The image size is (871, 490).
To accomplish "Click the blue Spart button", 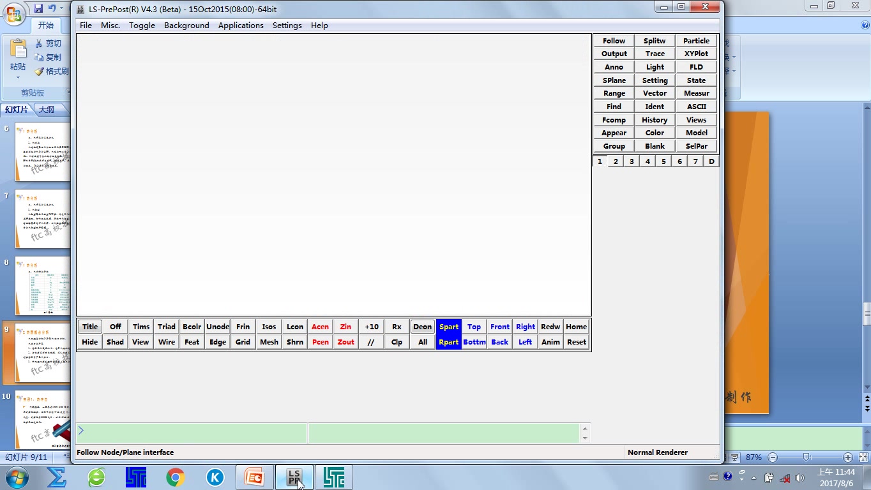I will (448, 327).
